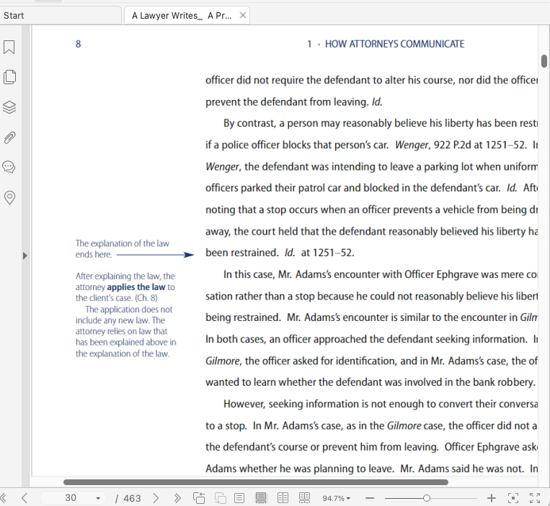Open the Bookmarks panel icon
The image size is (550, 506).
[9, 47]
